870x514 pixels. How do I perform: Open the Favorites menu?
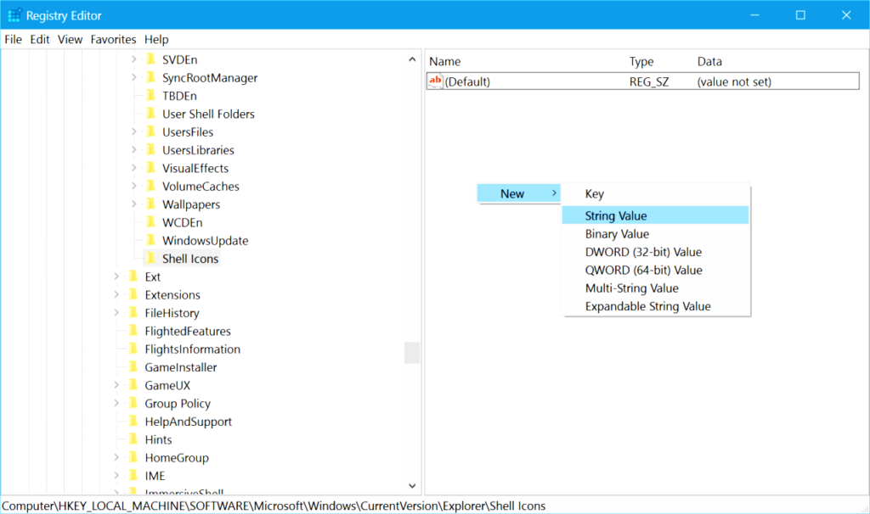pos(113,39)
